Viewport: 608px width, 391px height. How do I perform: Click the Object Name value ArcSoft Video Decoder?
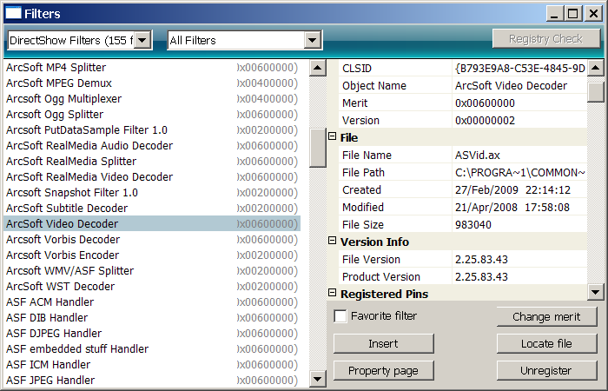point(519,86)
